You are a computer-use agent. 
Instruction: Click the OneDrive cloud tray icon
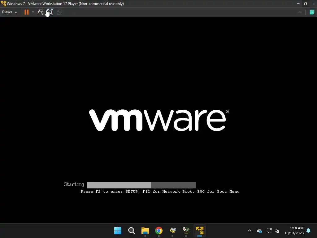(x=259, y=231)
